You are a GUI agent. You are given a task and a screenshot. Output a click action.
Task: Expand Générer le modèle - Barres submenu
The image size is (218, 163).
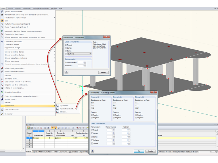point(54,52)
